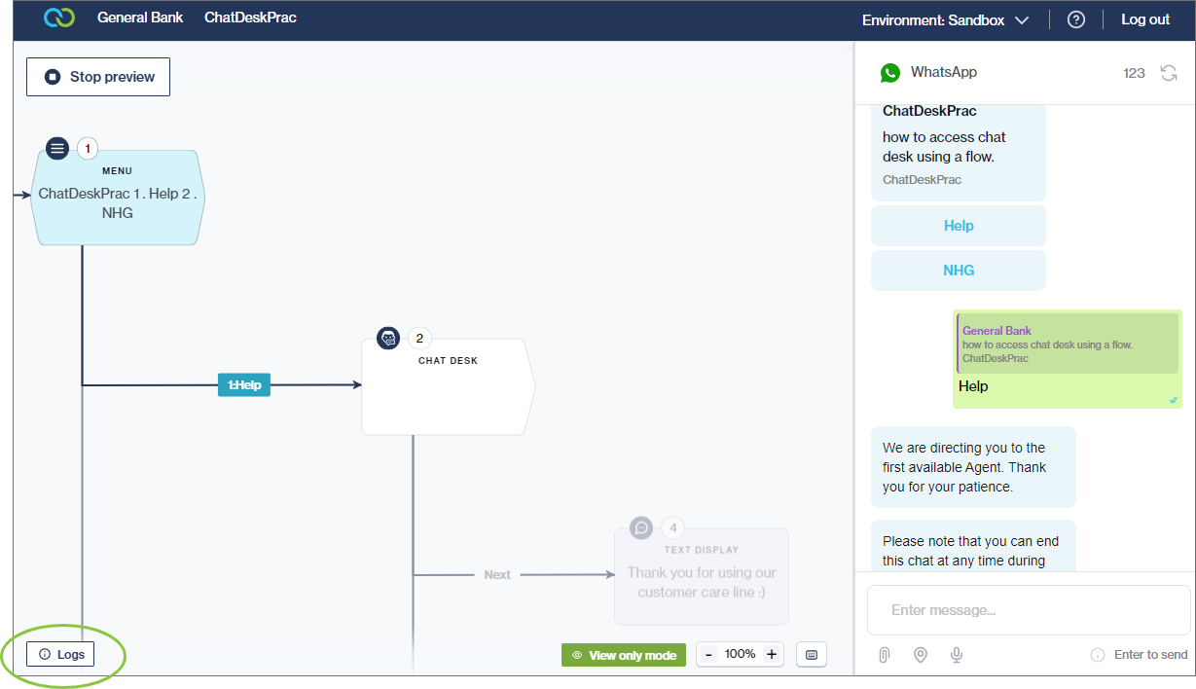Click the company logo in the top bar
Viewport: 1196px width, 689px height.
[x=57, y=18]
